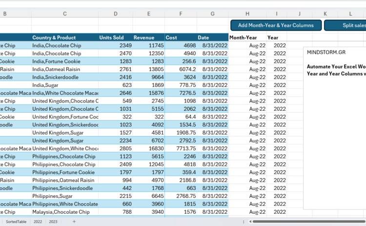Select cost value 778.75
The width and height of the screenshot is (366, 226).
(181, 85)
